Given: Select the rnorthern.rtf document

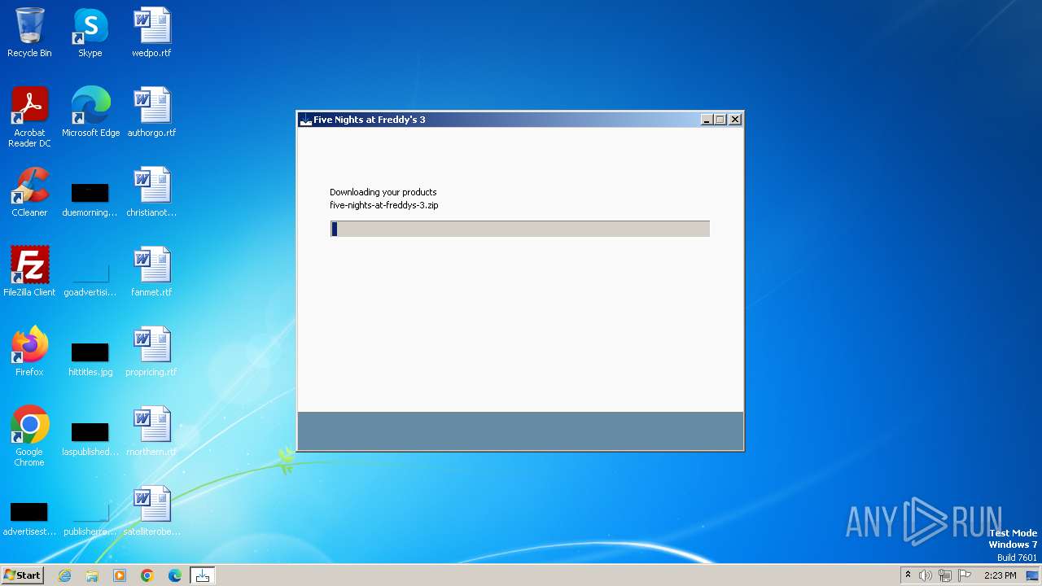Looking at the screenshot, I should (x=151, y=431).
